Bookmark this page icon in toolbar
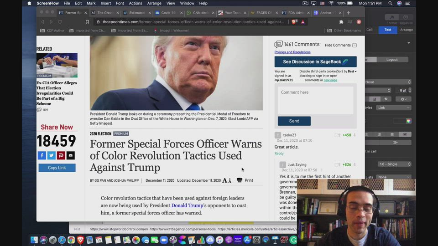The image size is (438, 246). click(x=87, y=22)
